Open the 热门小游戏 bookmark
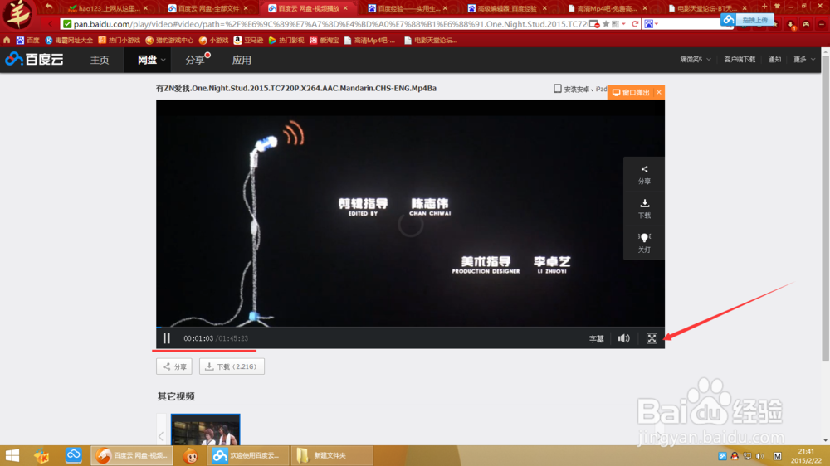This screenshot has width=830, height=466. coord(119,40)
